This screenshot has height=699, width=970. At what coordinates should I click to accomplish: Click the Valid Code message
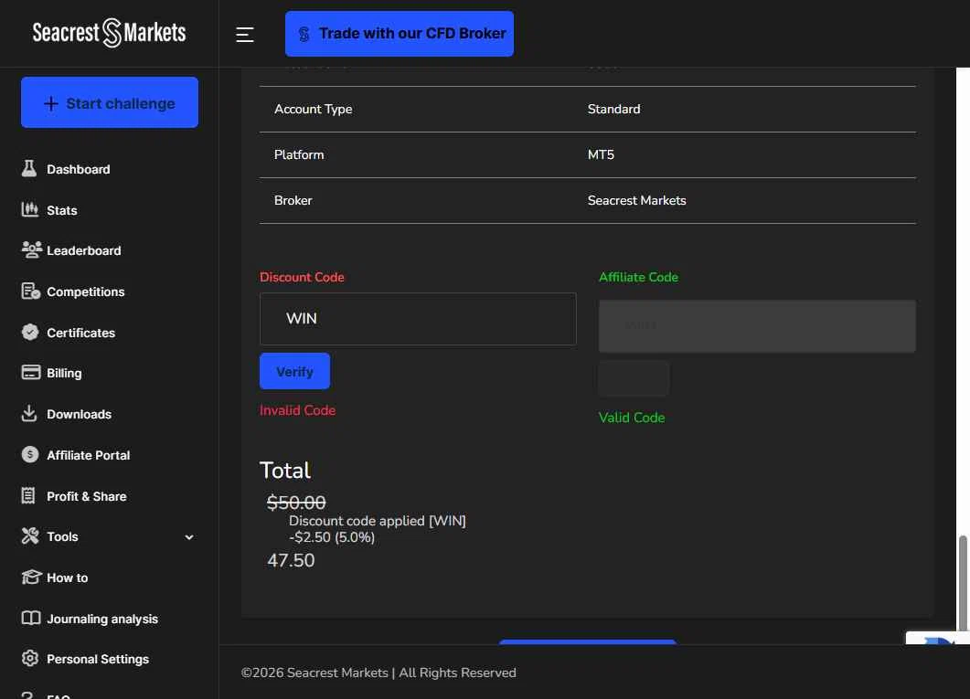[632, 418]
